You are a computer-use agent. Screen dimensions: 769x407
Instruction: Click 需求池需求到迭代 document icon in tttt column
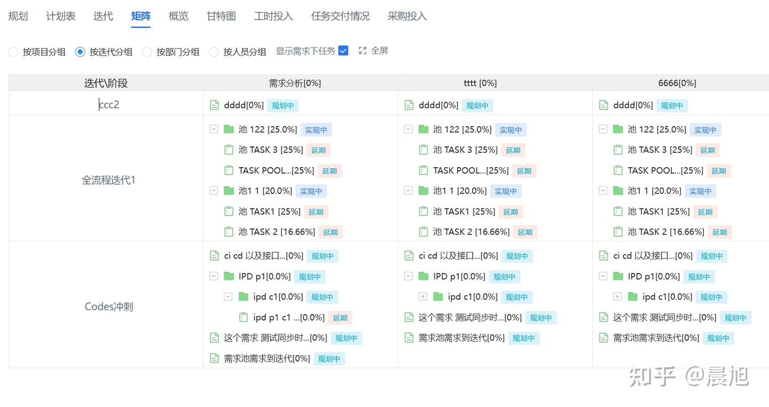pyautogui.click(x=409, y=338)
